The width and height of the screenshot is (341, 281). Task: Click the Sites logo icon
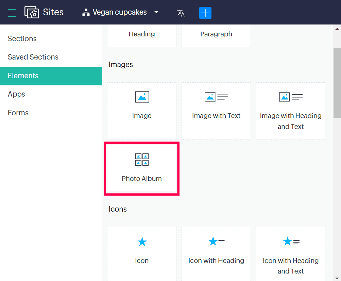32,12
